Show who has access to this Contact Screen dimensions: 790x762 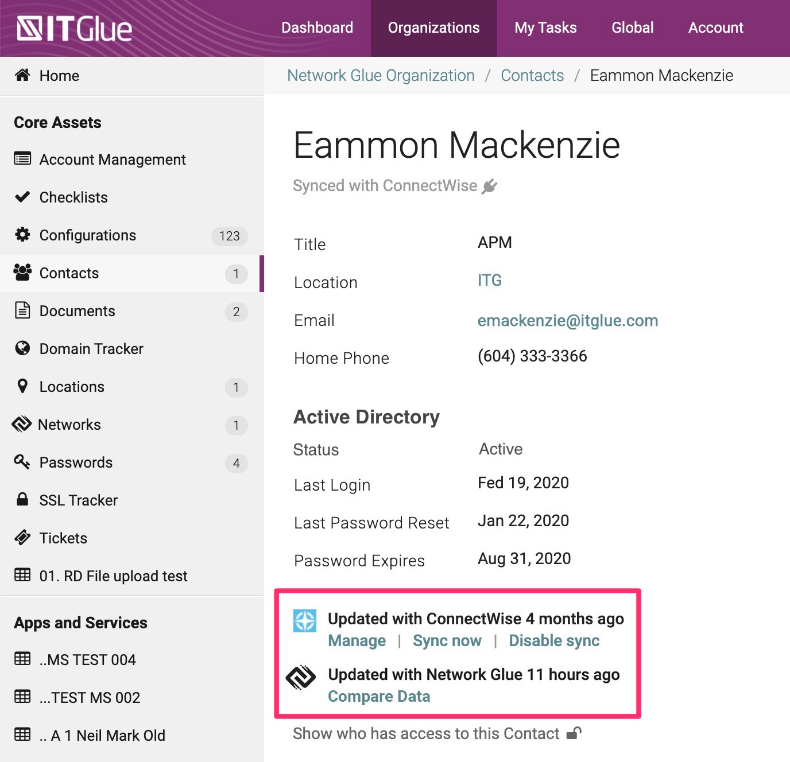(x=425, y=733)
